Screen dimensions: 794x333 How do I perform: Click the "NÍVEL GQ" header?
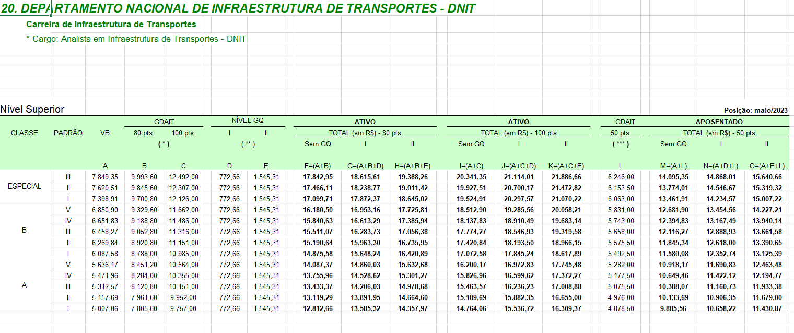click(x=248, y=121)
